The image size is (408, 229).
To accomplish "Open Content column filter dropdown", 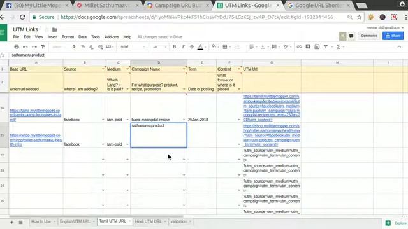I will tap(239, 69).
